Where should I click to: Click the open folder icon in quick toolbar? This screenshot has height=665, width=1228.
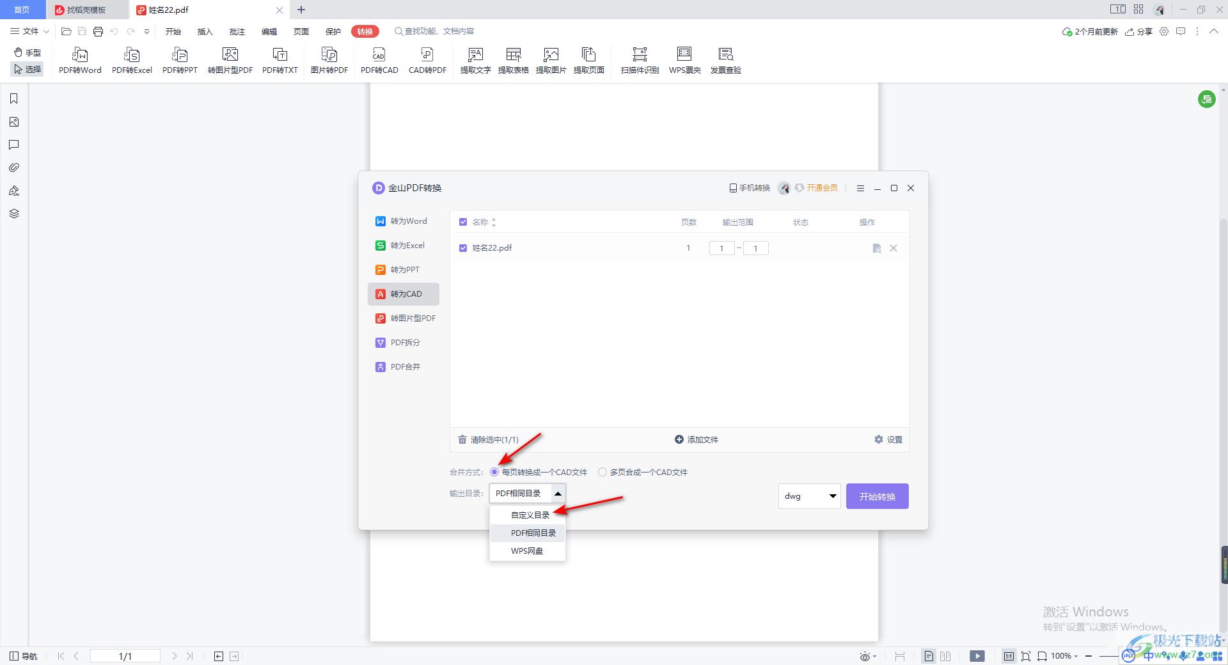click(66, 31)
